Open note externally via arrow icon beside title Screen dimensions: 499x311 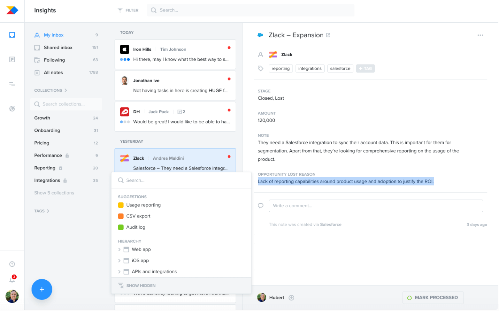click(x=328, y=35)
